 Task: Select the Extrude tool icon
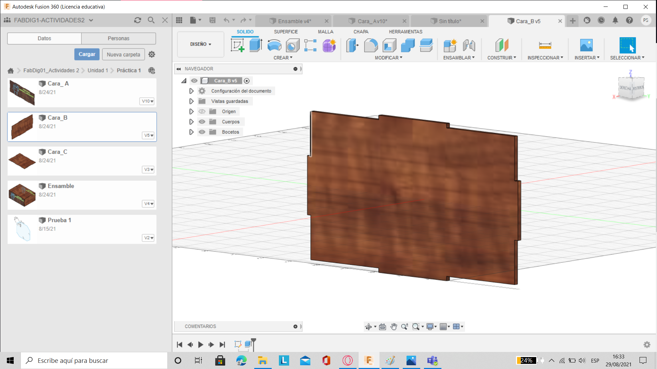256,45
